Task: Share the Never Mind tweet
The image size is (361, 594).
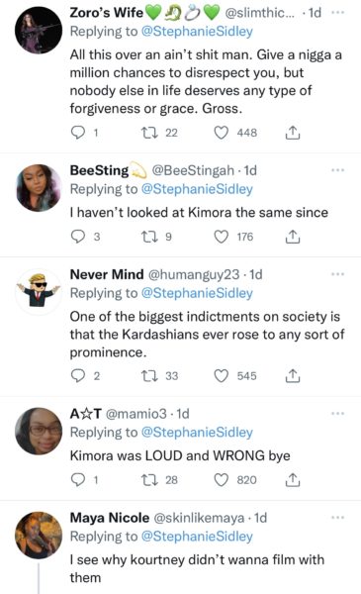Action: tap(292, 376)
